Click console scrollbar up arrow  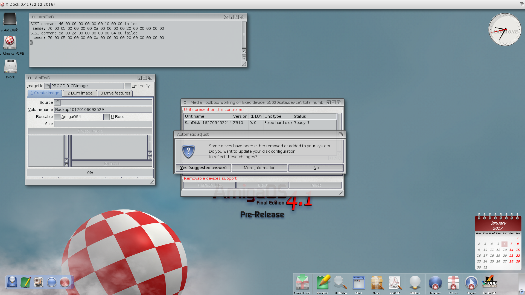click(244, 52)
